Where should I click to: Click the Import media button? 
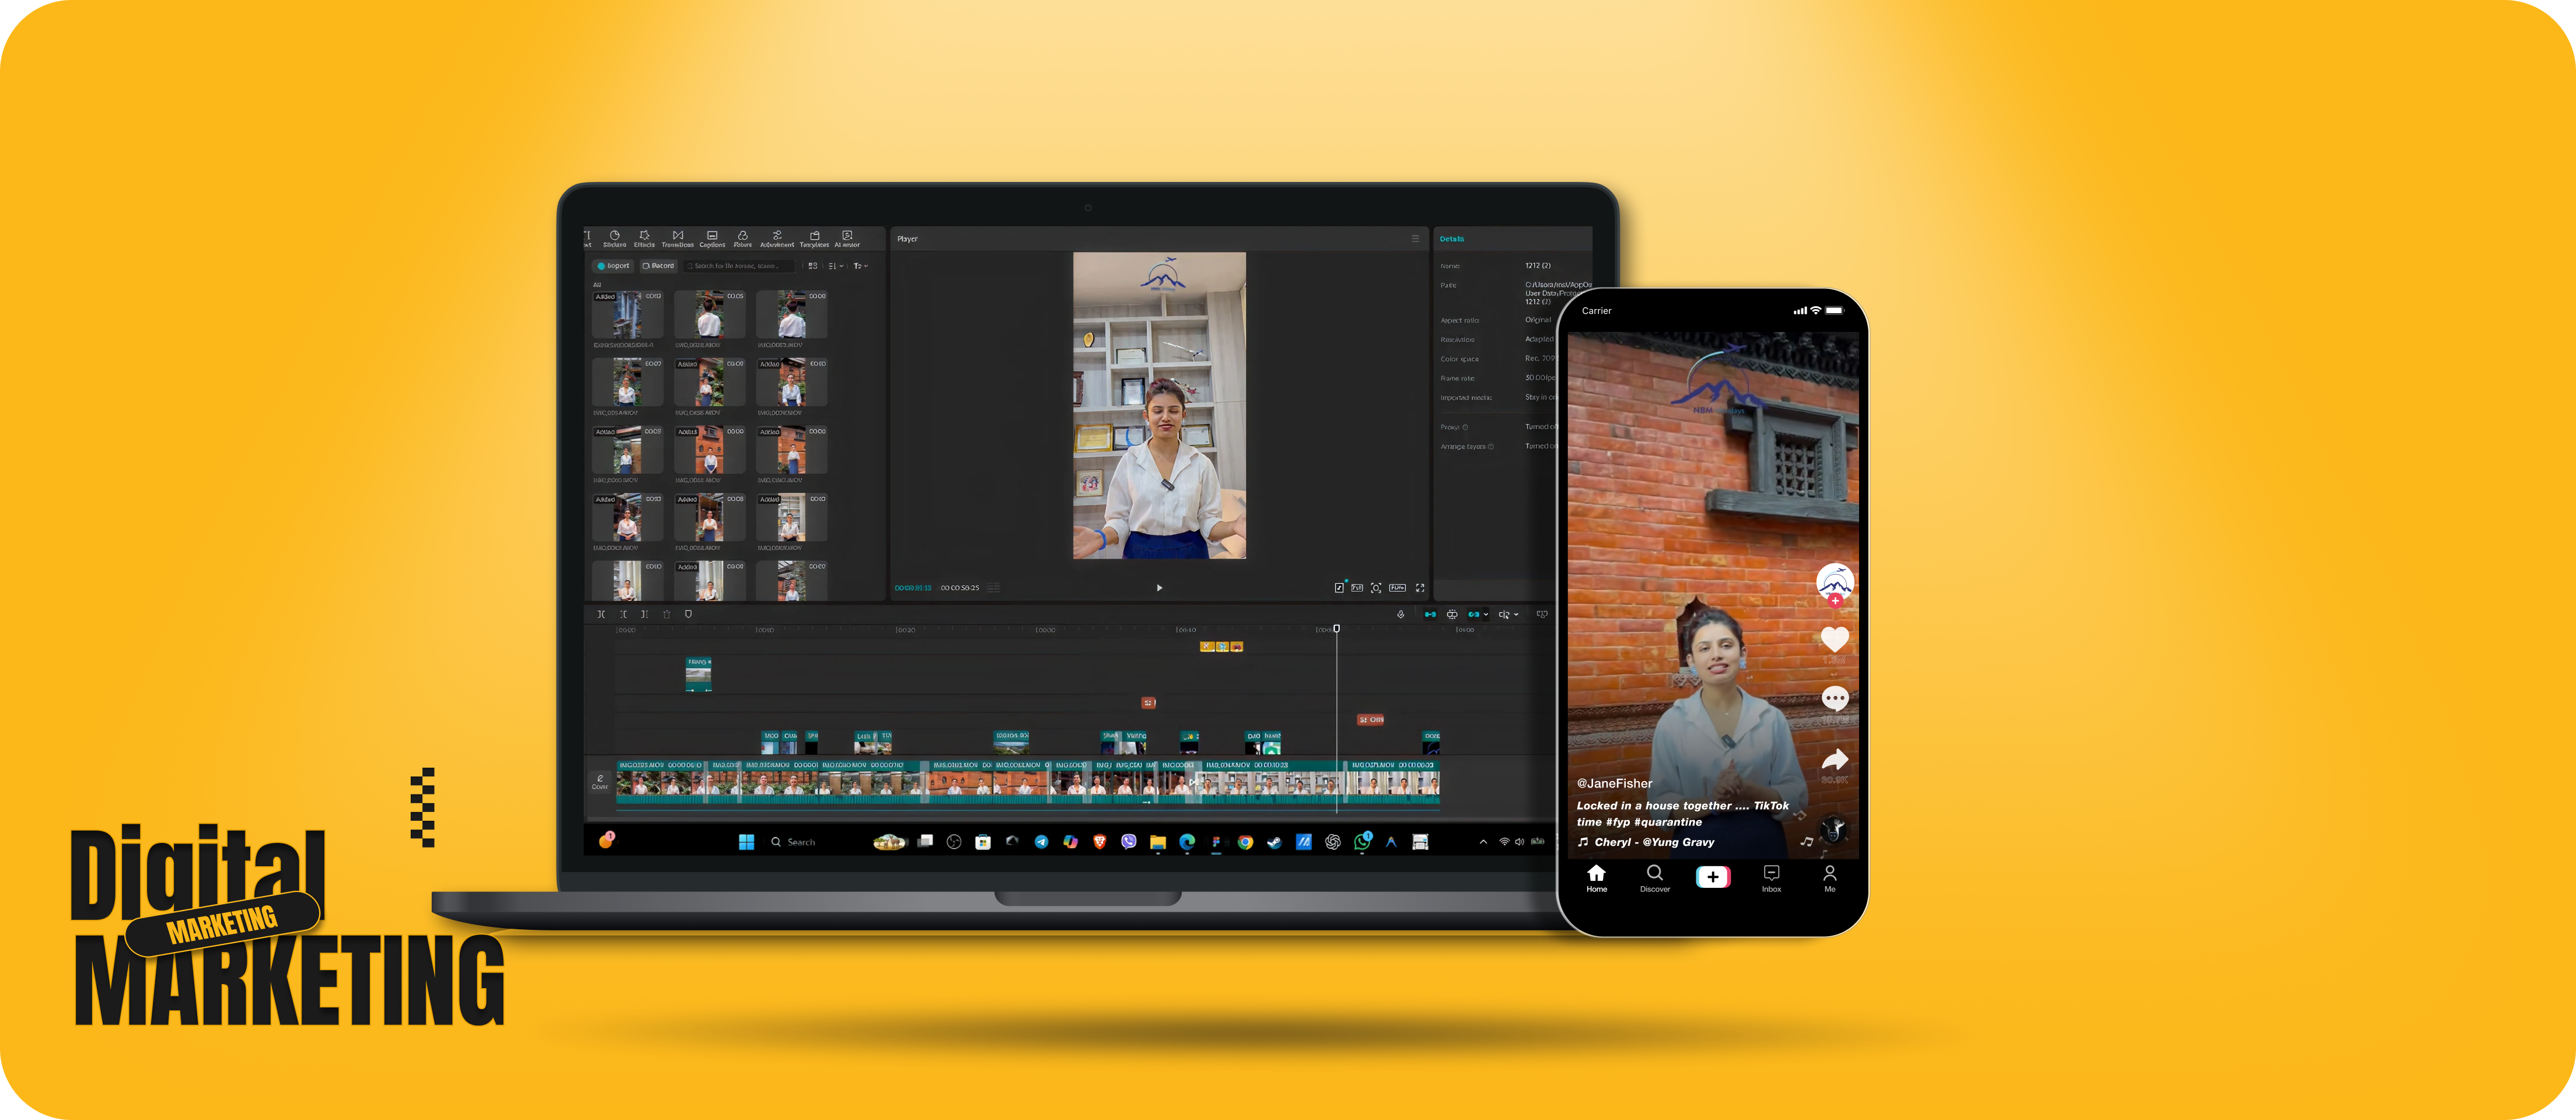(613, 266)
